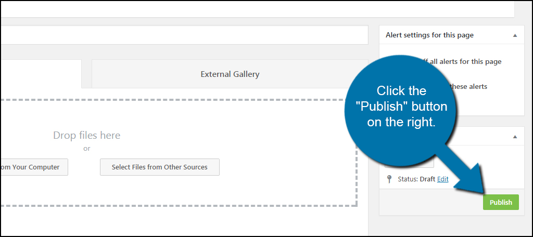Click the pin icon next to Status
Image resolution: width=533 pixels, height=237 pixels.
click(x=389, y=179)
